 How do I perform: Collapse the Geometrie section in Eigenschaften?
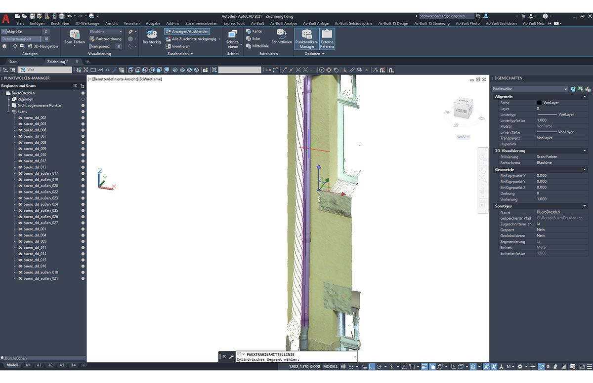(585, 169)
